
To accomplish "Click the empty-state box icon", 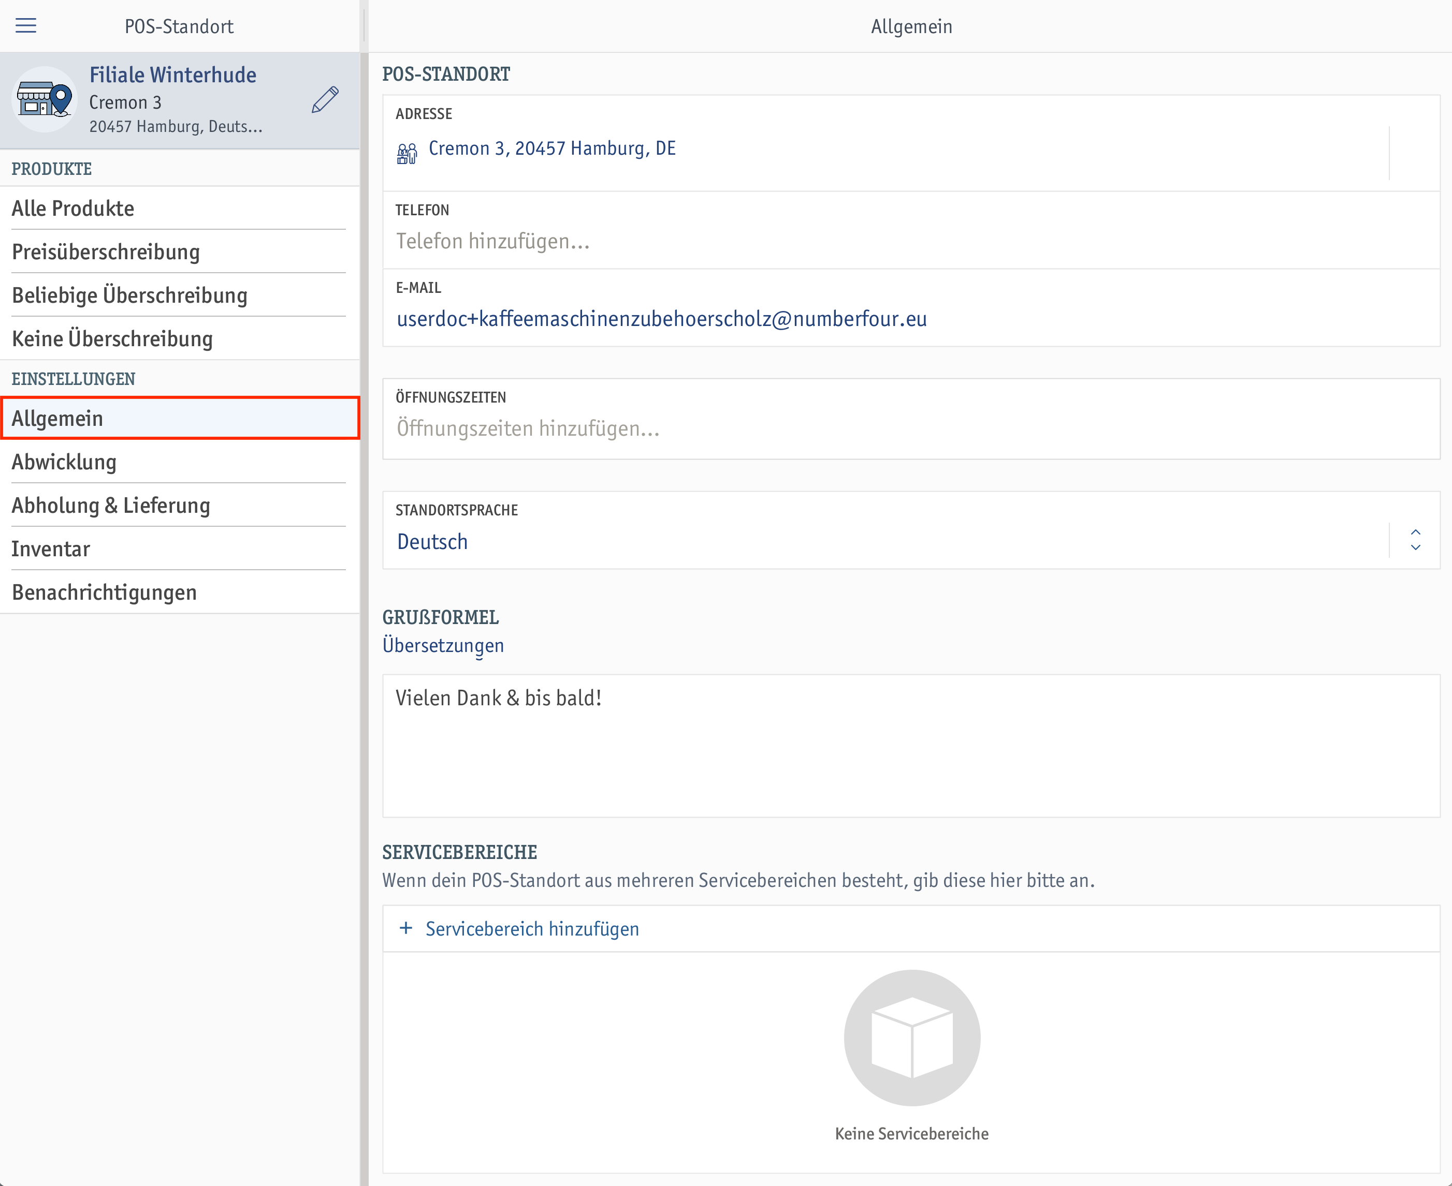I will pos(912,1038).
